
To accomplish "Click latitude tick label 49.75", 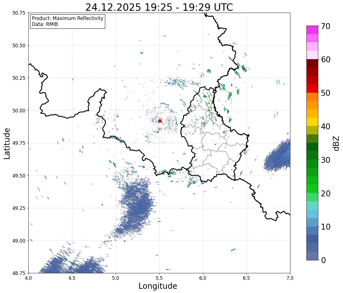I will point(19,143).
